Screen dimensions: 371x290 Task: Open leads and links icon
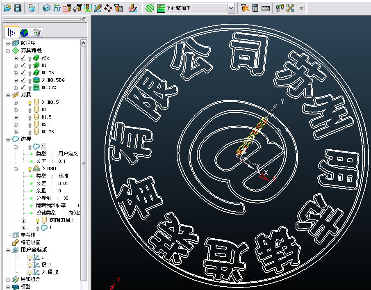point(88,8)
